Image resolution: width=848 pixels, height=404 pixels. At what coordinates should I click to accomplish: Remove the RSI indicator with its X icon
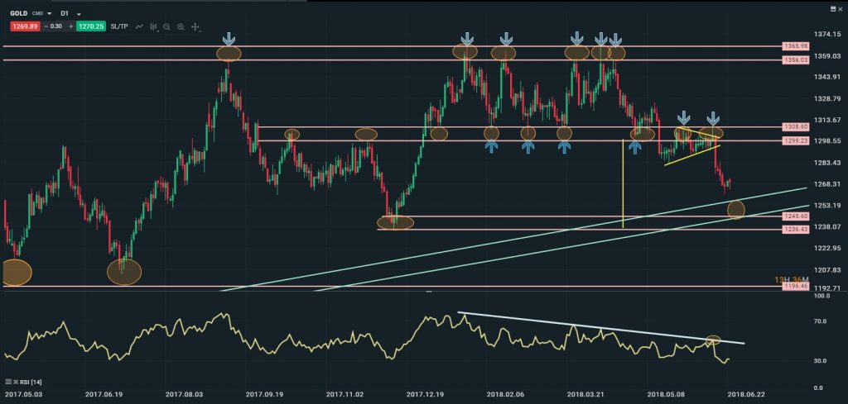(x=16, y=382)
